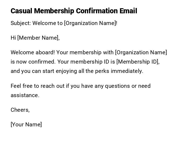This screenshot has height=141, width=186.
Task: Click the [Organization Name] placeholder in body paragraph
Action: (x=141, y=52)
